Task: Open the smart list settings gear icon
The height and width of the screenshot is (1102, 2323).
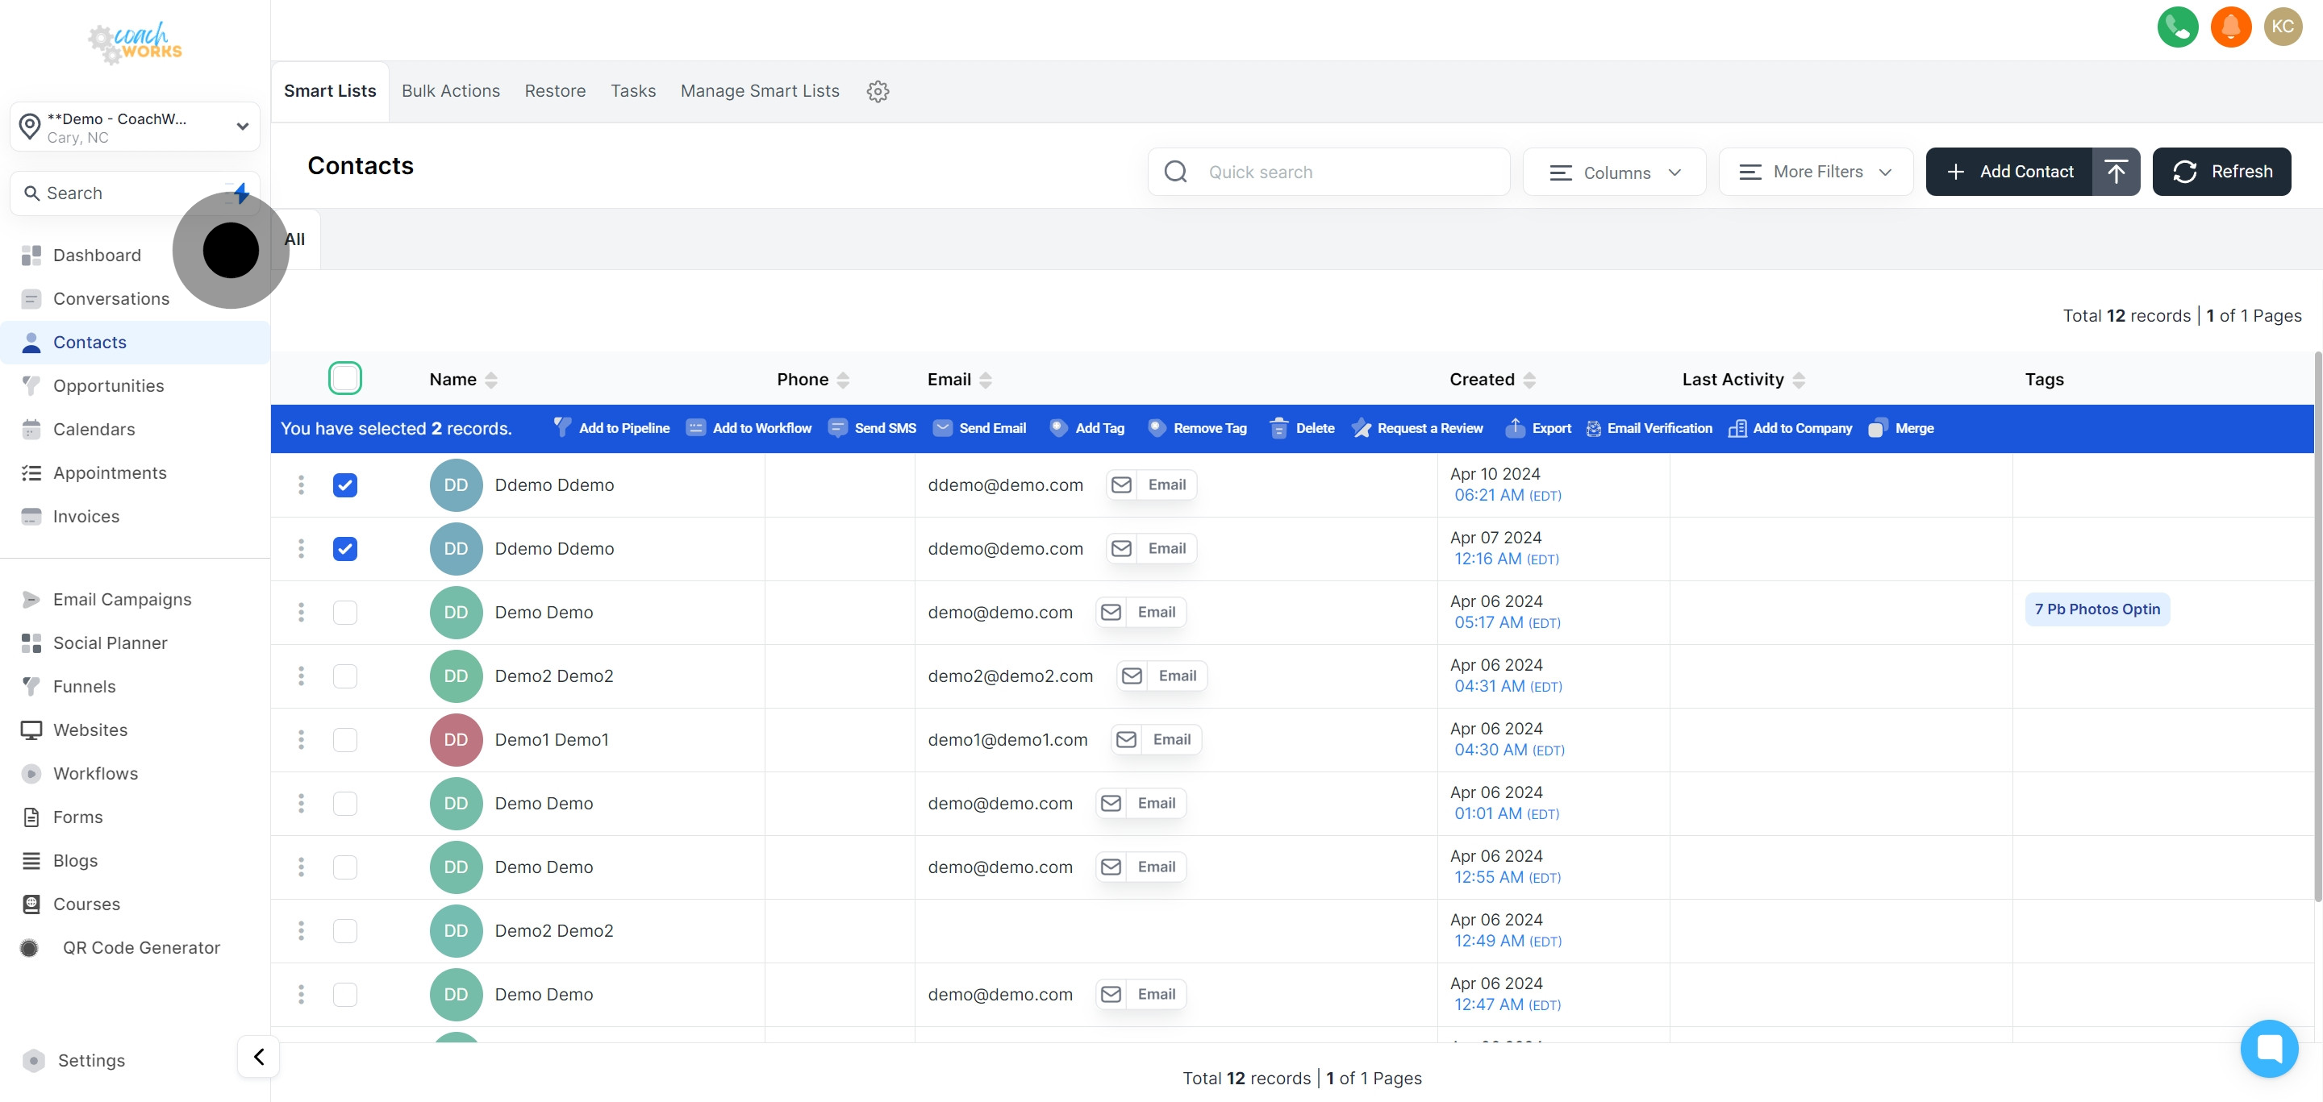Action: tap(878, 91)
